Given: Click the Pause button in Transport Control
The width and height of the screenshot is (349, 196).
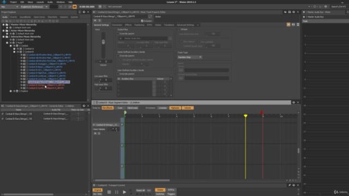Looking at the screenshot, I should tap(117, 192).
